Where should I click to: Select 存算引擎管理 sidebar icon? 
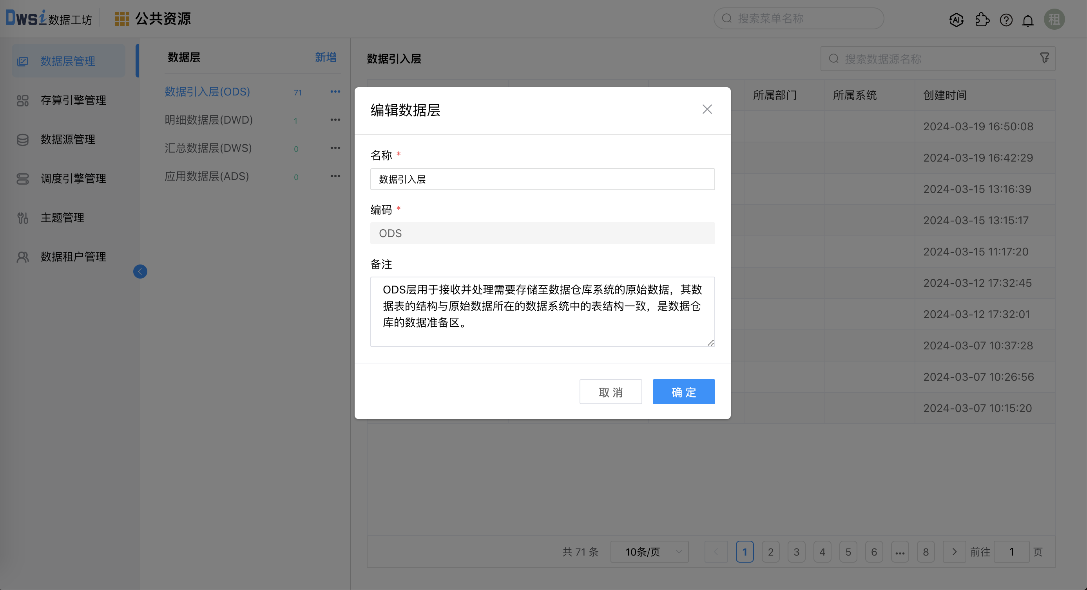[73, 100]
